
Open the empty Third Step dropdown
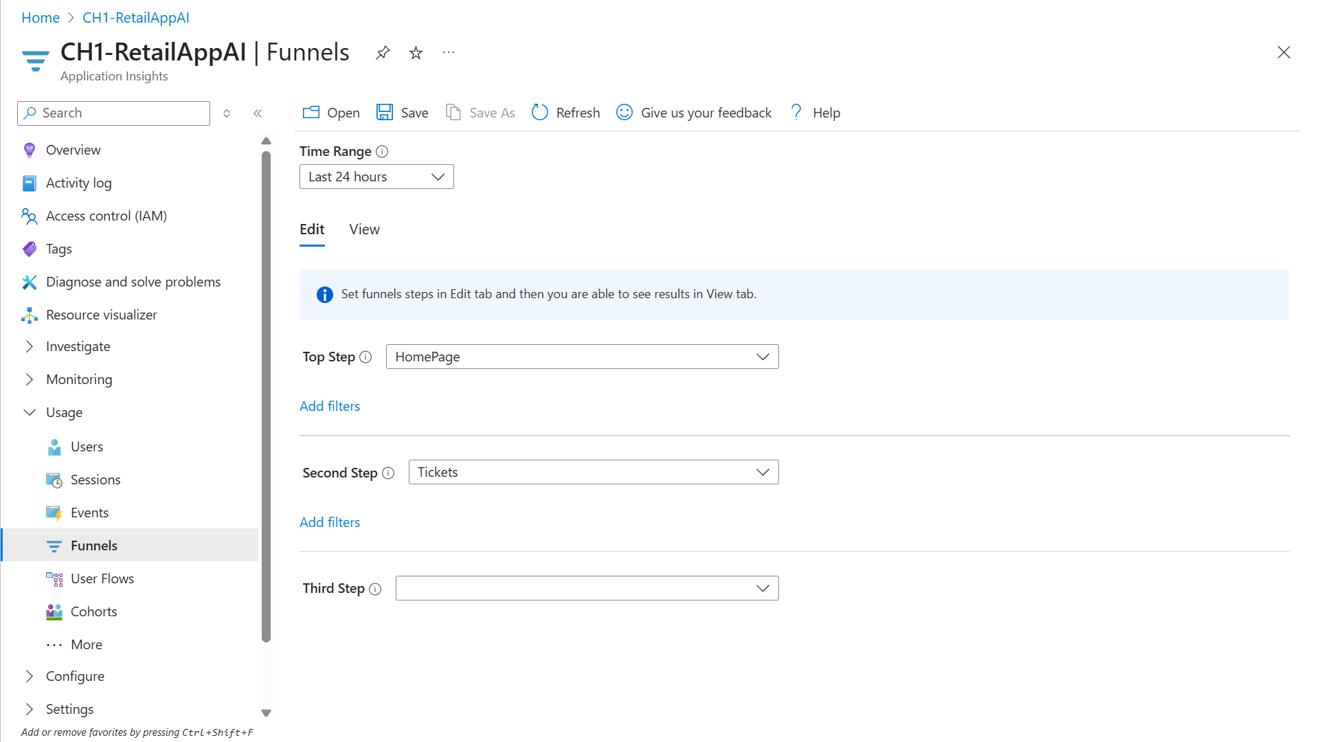pos(587,588)
